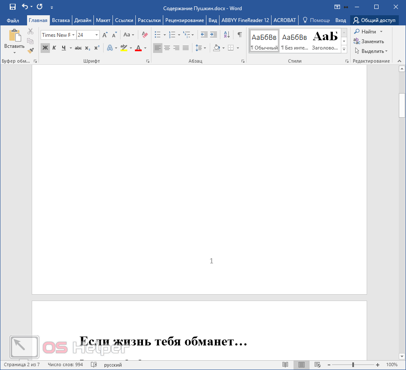Click the Общий доступ share button

pyautogui.click(x=374, y=20)
